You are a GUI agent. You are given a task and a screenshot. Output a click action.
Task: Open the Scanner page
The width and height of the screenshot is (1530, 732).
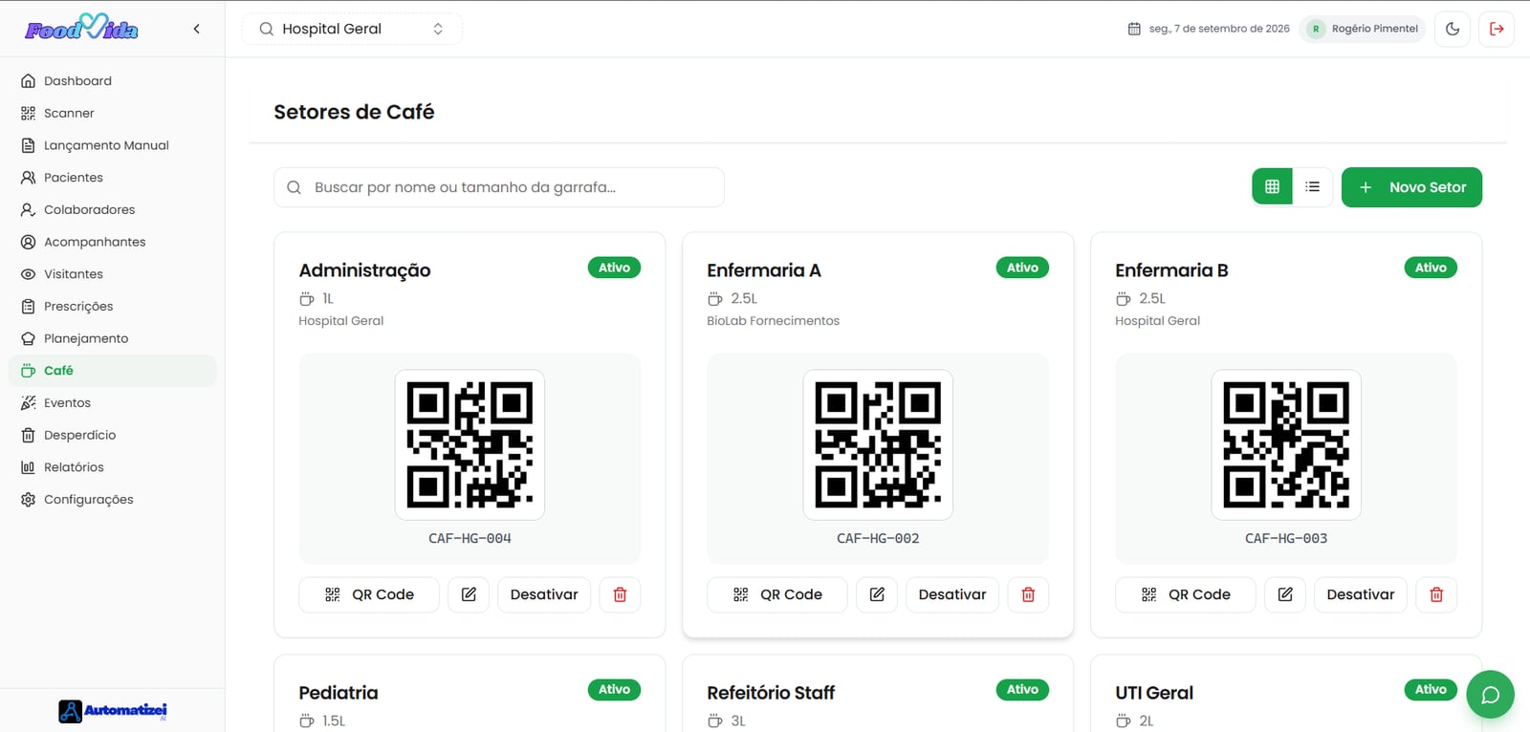(x=113, y=113)
